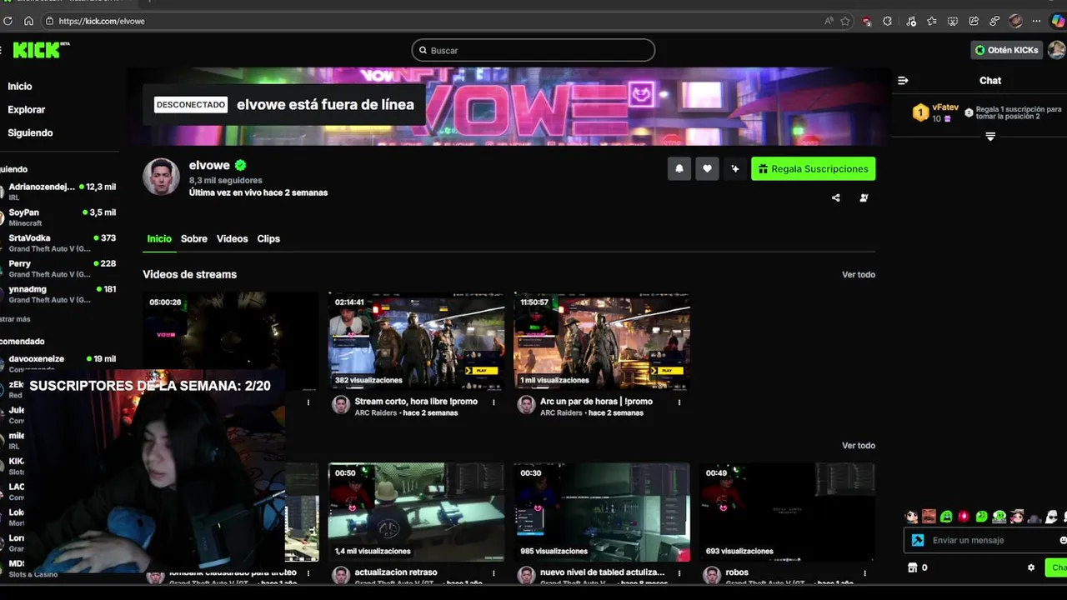This screenshot has width=1067, height=600.
Task: Add page to favorites star icon
Action: click(x=845, y=21)
